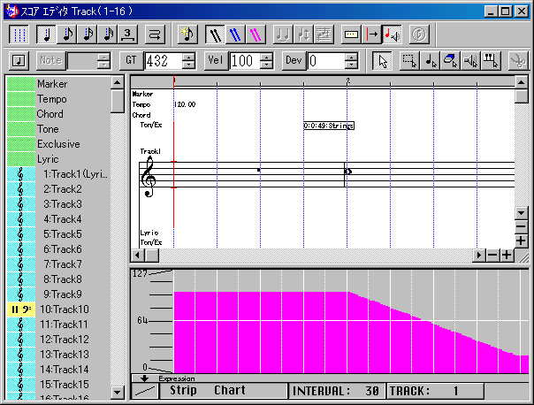The width and height of the screenshot is (534, 405).
Task: Click the score vertical zoom plus button
Action: [521, 241]
